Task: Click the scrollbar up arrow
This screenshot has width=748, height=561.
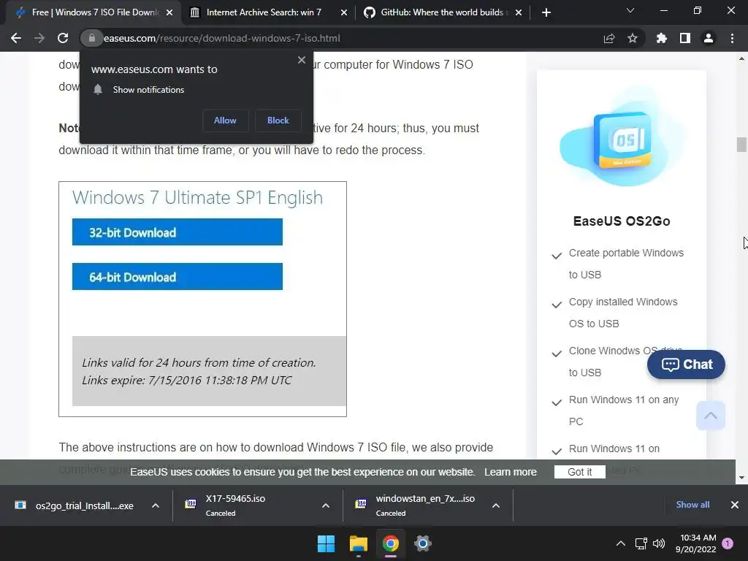Action: tap(741, 59)
